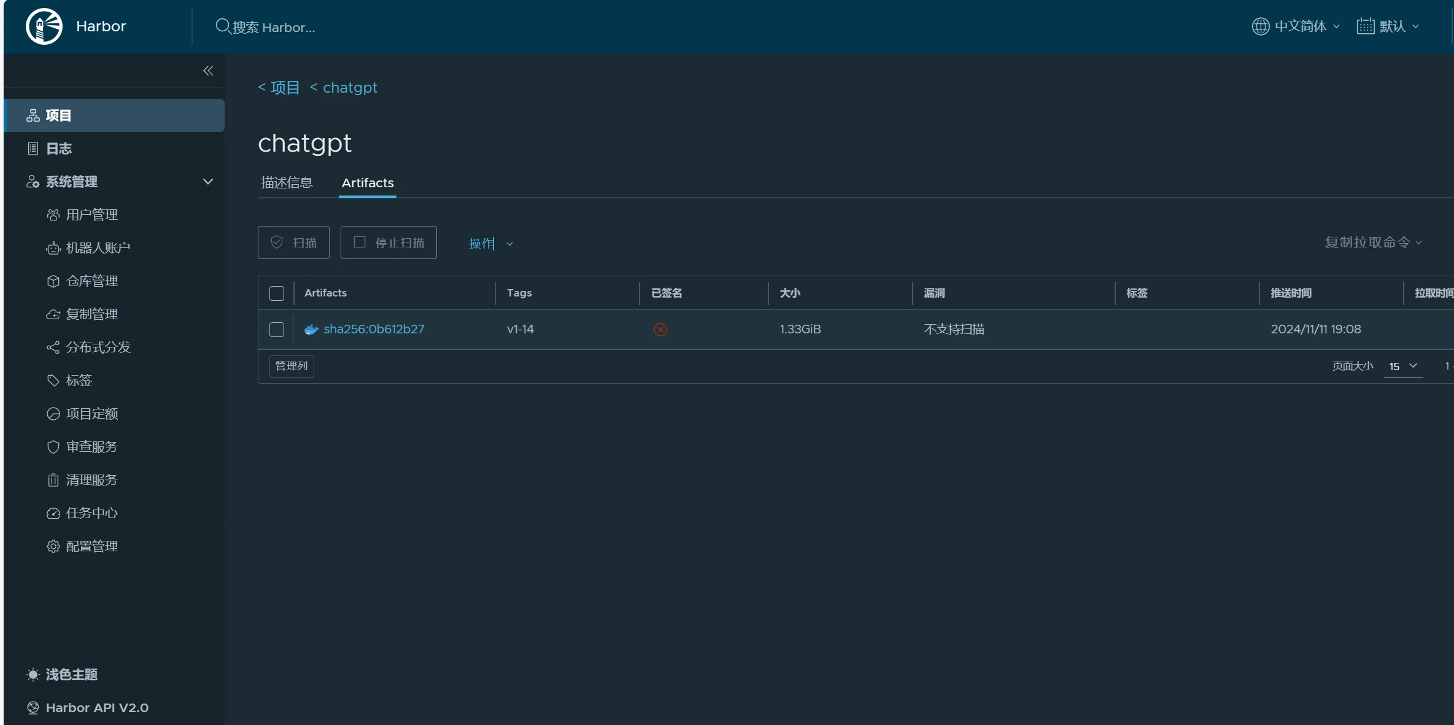The image size is (1454, 725).
Task: Collapse the 系统管理 section chevron
Action: (208, 182)
